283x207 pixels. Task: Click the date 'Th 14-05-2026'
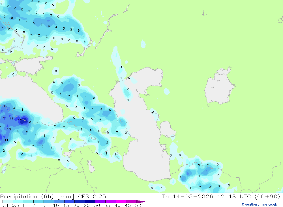187,196
